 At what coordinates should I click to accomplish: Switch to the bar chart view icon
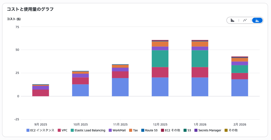233,20
